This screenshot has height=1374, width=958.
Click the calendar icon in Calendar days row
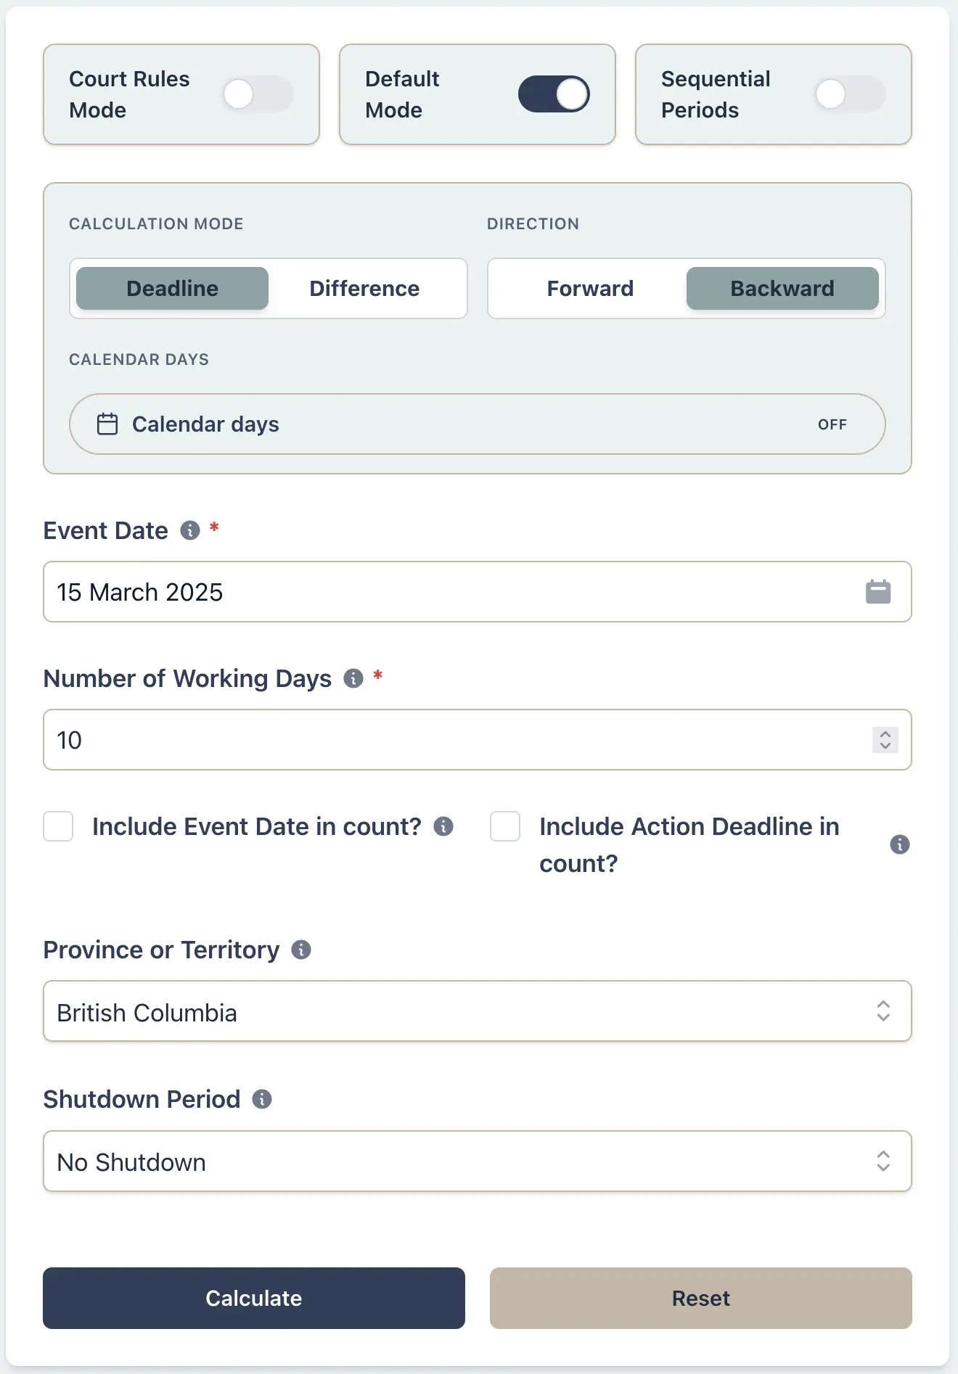tap(107, 424)
